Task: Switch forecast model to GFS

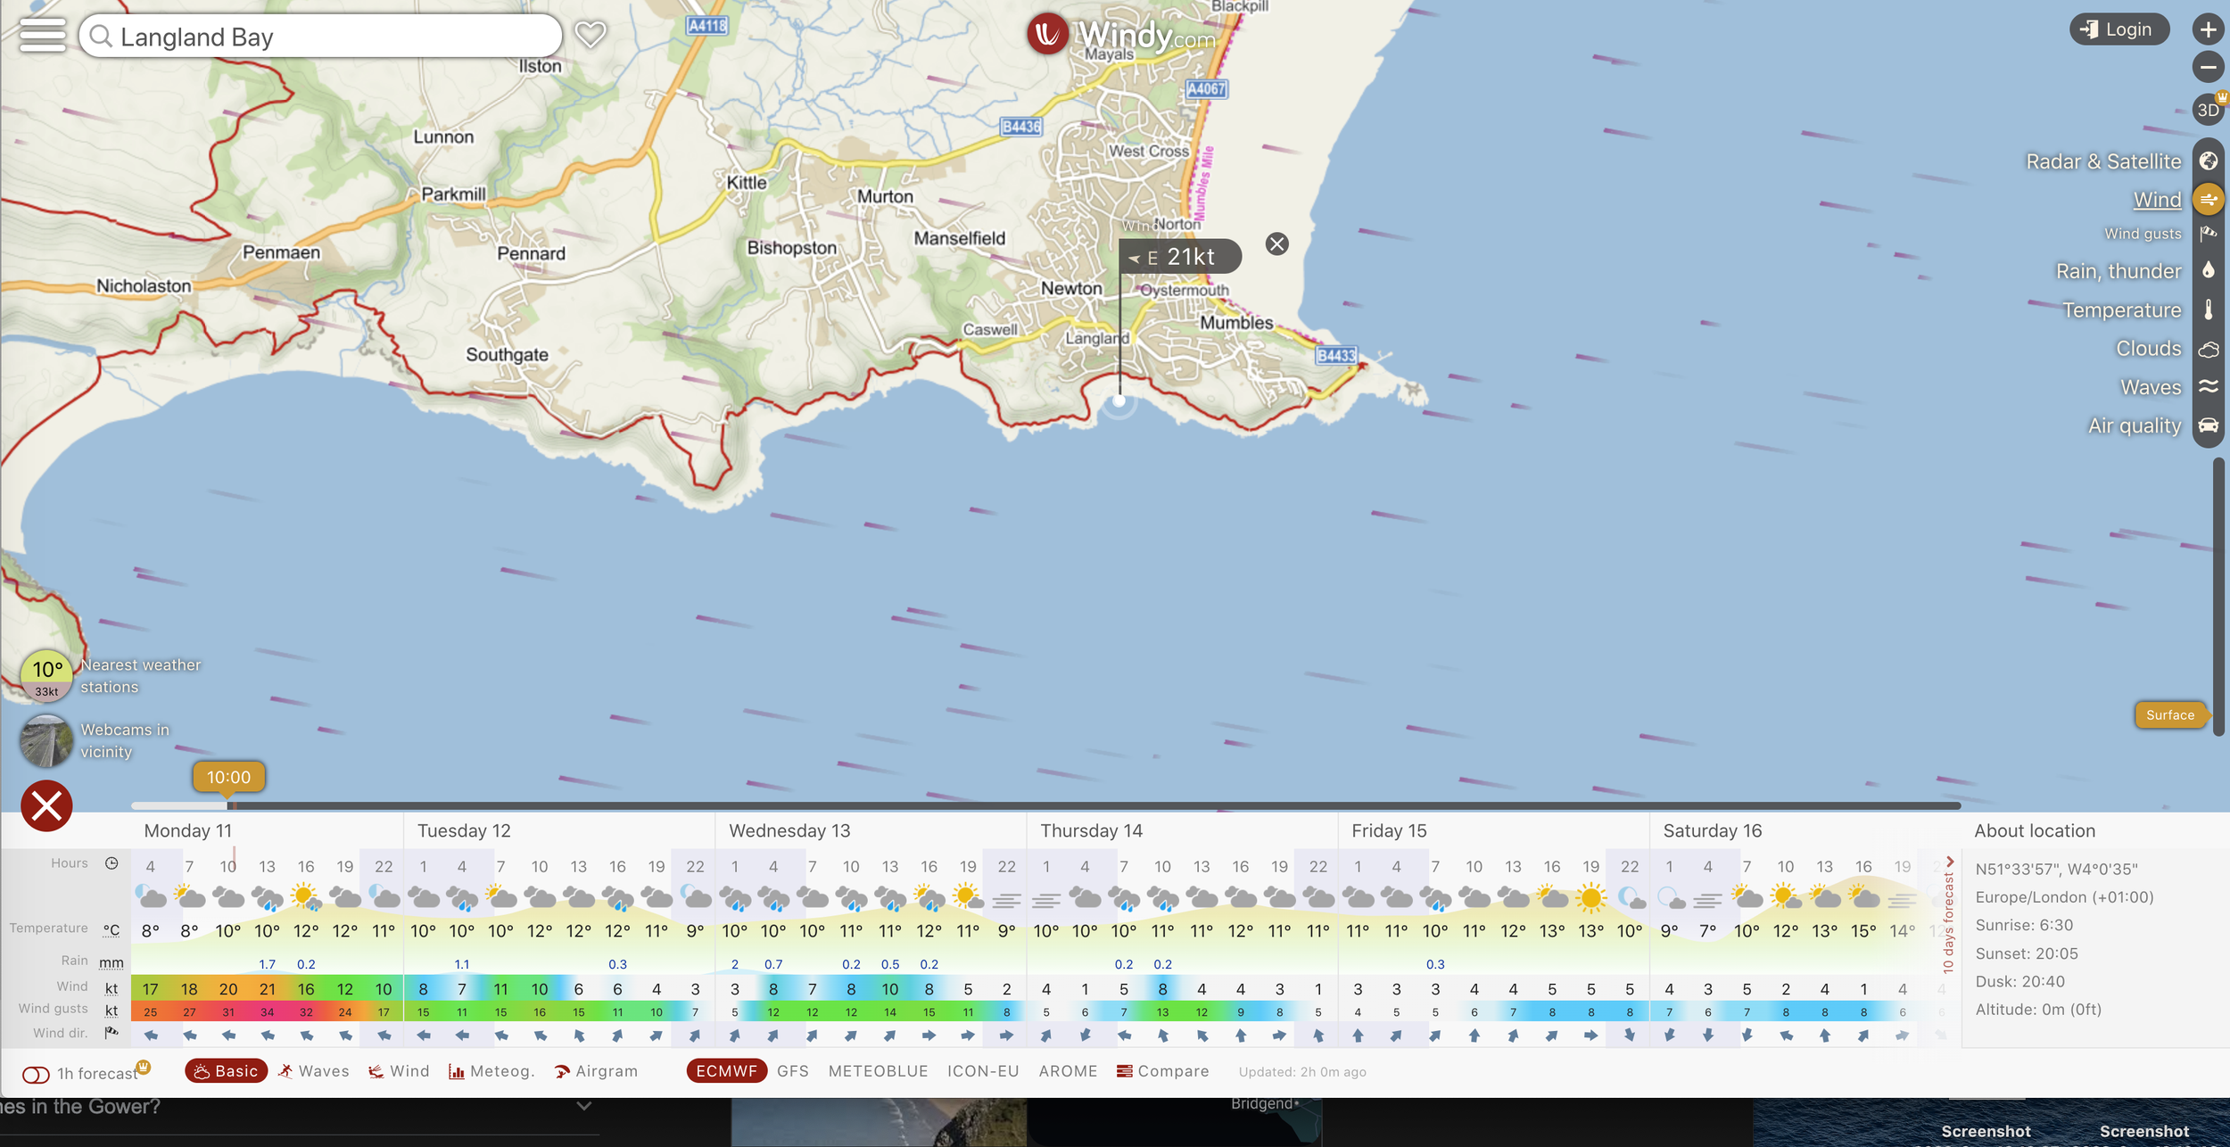Action: tap(792, 1071)
